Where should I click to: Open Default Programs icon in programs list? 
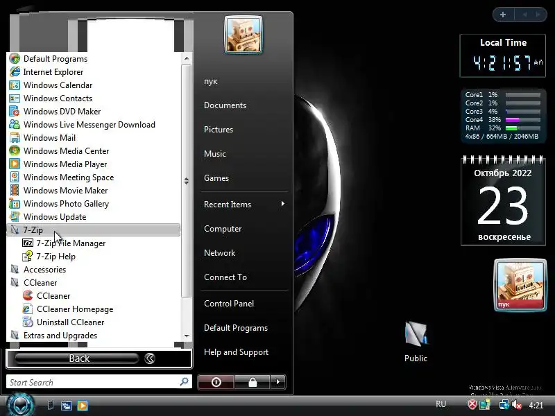(15, 59)
